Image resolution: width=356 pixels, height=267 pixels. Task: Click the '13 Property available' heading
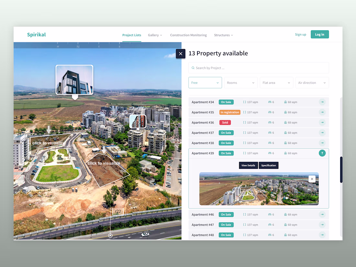pyautogui.click(x=218, y=53)
